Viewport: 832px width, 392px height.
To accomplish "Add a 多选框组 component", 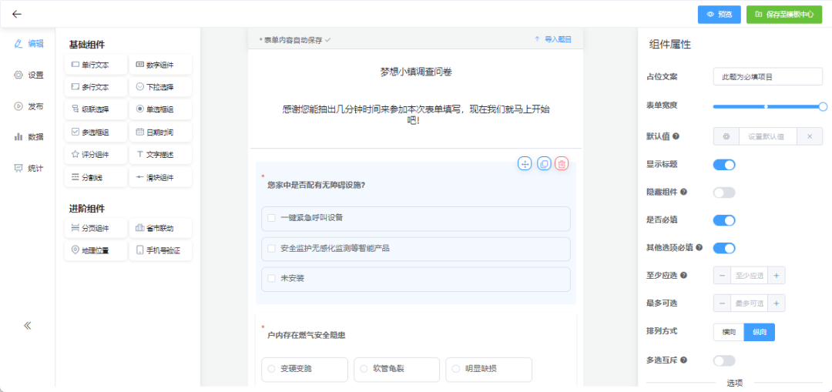I will tap(96, 132).
